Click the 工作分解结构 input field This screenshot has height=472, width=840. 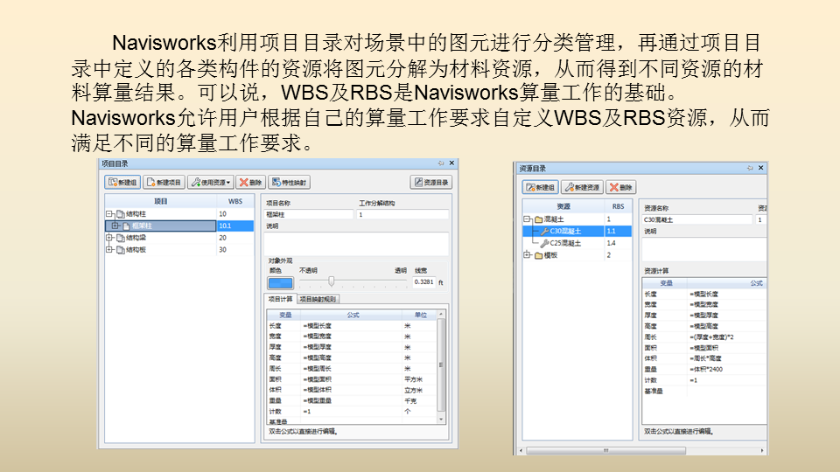click(x=402, y=215)
